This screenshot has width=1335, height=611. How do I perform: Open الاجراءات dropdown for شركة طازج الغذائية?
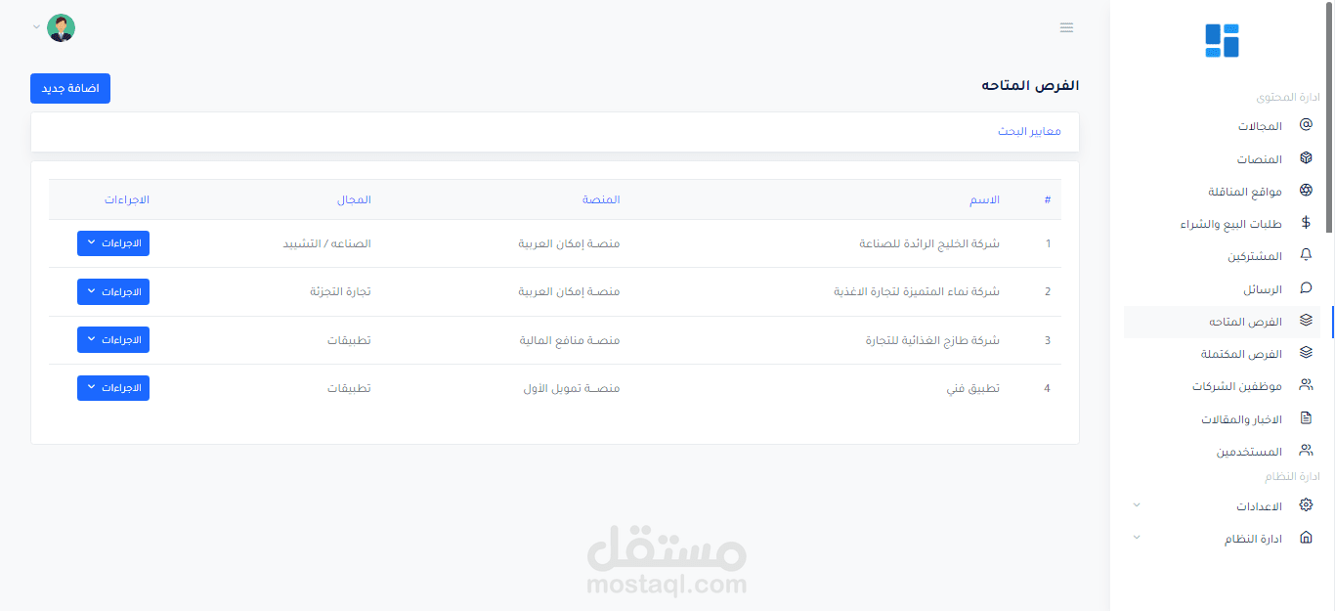tap(113, 339)
